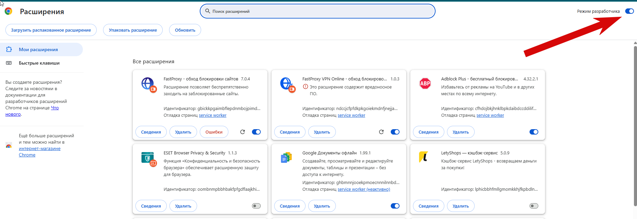637x219 pixels.
Task: Enable the ESET Browser Privacy toggle
Action: pyautogui.click(x=256, y=206)
